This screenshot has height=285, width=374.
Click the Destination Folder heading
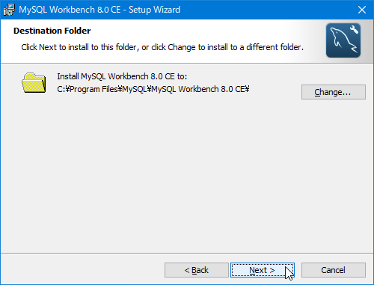click(52, 31)
